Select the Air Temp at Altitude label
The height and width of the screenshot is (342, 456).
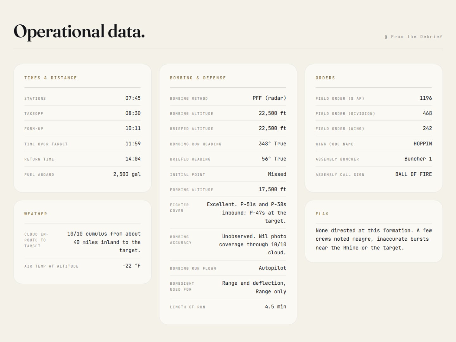coord(51,266)
